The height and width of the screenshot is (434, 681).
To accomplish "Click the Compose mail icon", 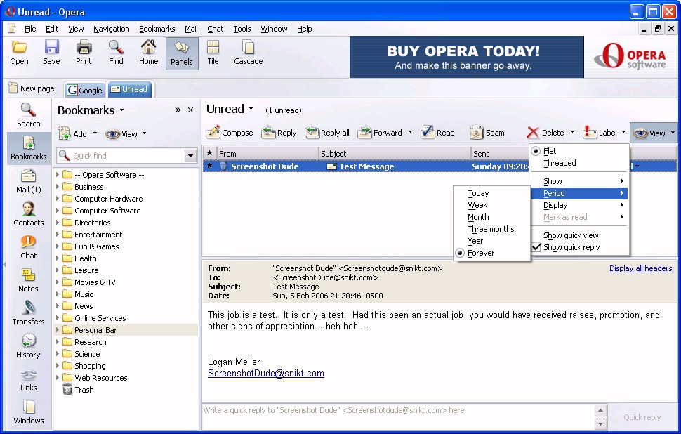I will (213, 132).
